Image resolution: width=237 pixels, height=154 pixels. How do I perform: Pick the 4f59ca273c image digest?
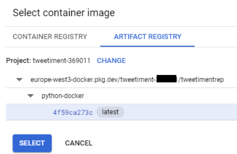pos(73,112)
